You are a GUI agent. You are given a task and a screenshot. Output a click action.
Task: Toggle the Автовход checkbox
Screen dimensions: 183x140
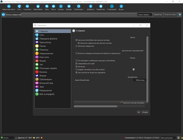77,67
